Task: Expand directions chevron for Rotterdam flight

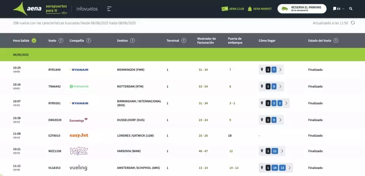Action: tap(280, 87)
